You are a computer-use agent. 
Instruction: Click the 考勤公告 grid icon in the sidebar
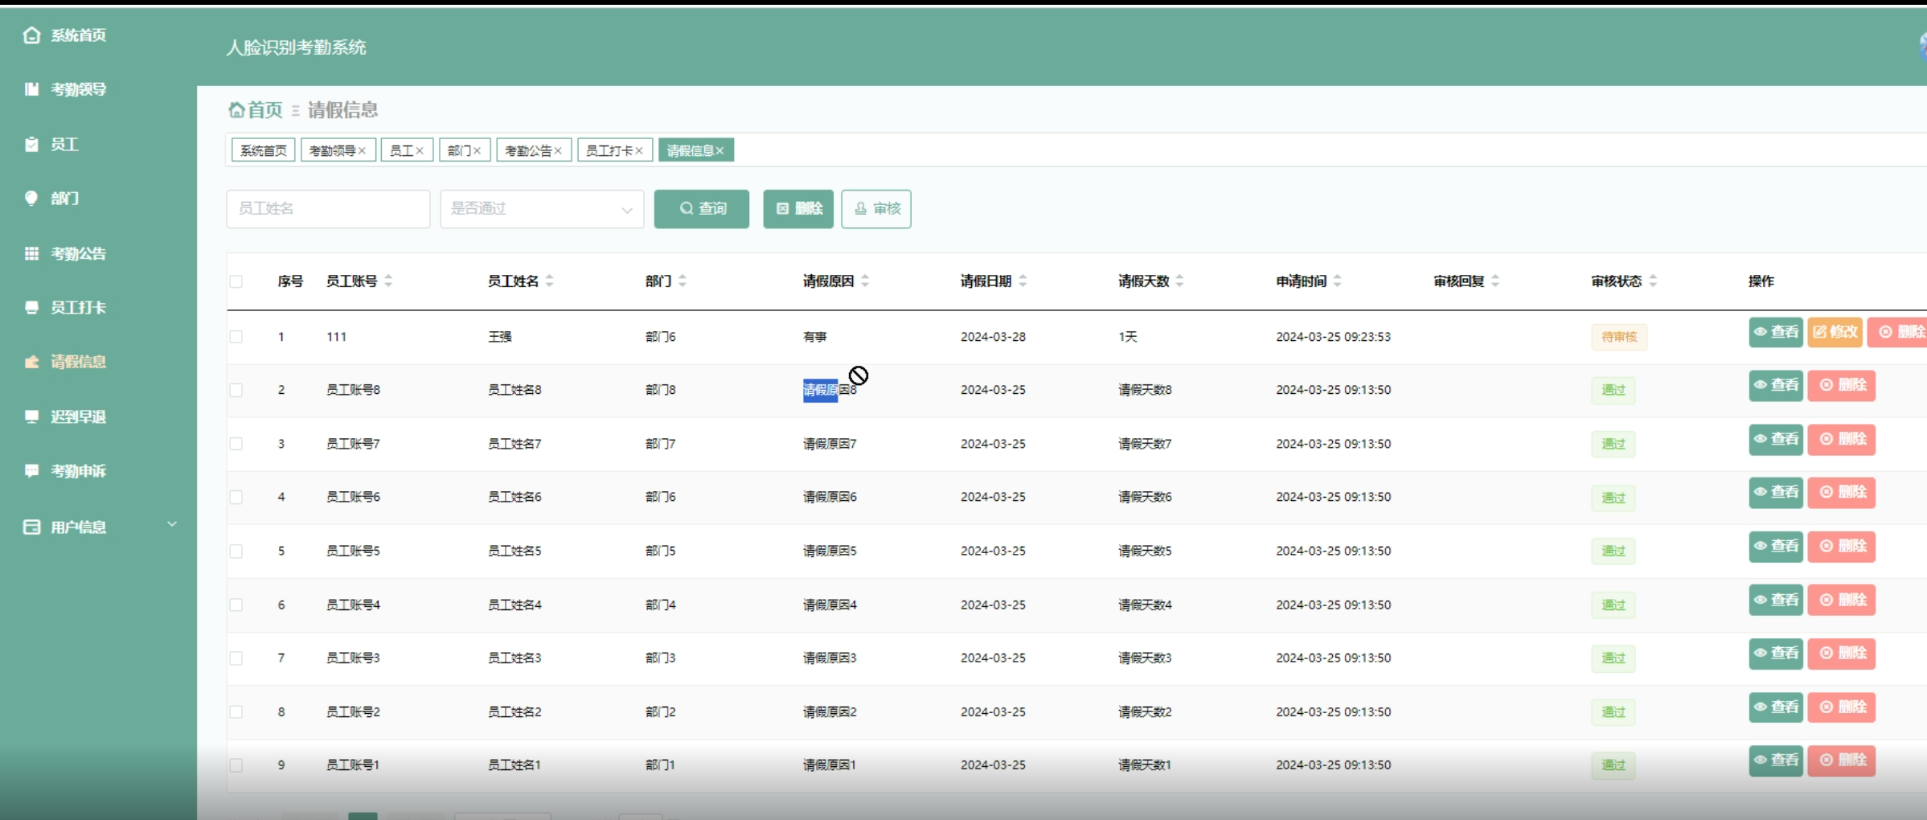[31, 253]
